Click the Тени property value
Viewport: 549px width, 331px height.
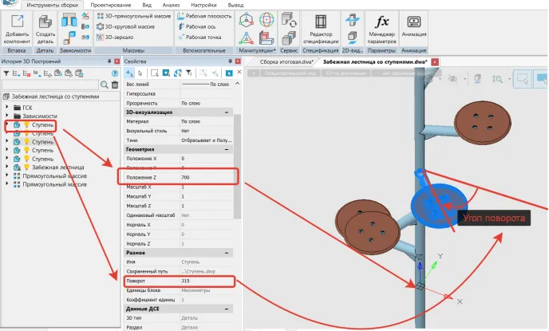pyautogui.click(x=207, y=140)
